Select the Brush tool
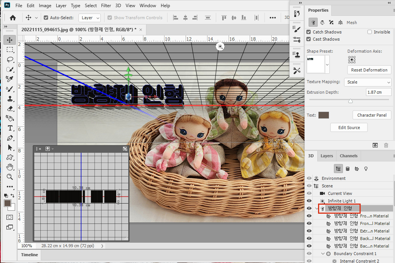The height and width of the screenshot is (263, 395). coord(9,89)
